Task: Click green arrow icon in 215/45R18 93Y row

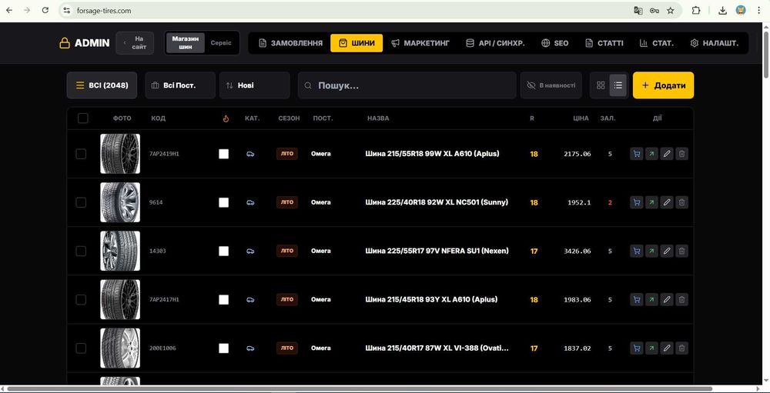Action: [x=651, y=299]
